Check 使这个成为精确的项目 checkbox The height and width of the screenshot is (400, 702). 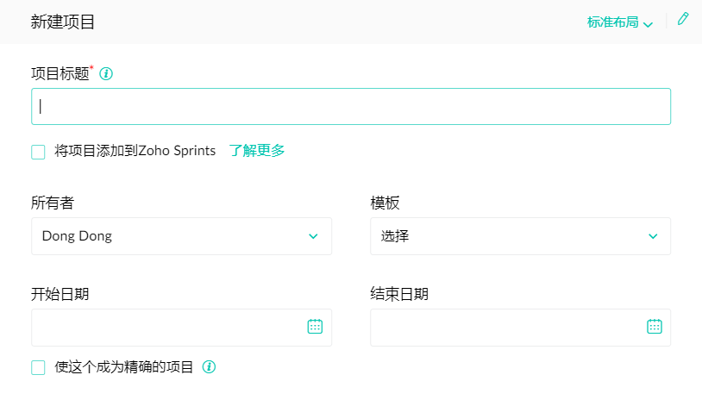click(38, 368)
